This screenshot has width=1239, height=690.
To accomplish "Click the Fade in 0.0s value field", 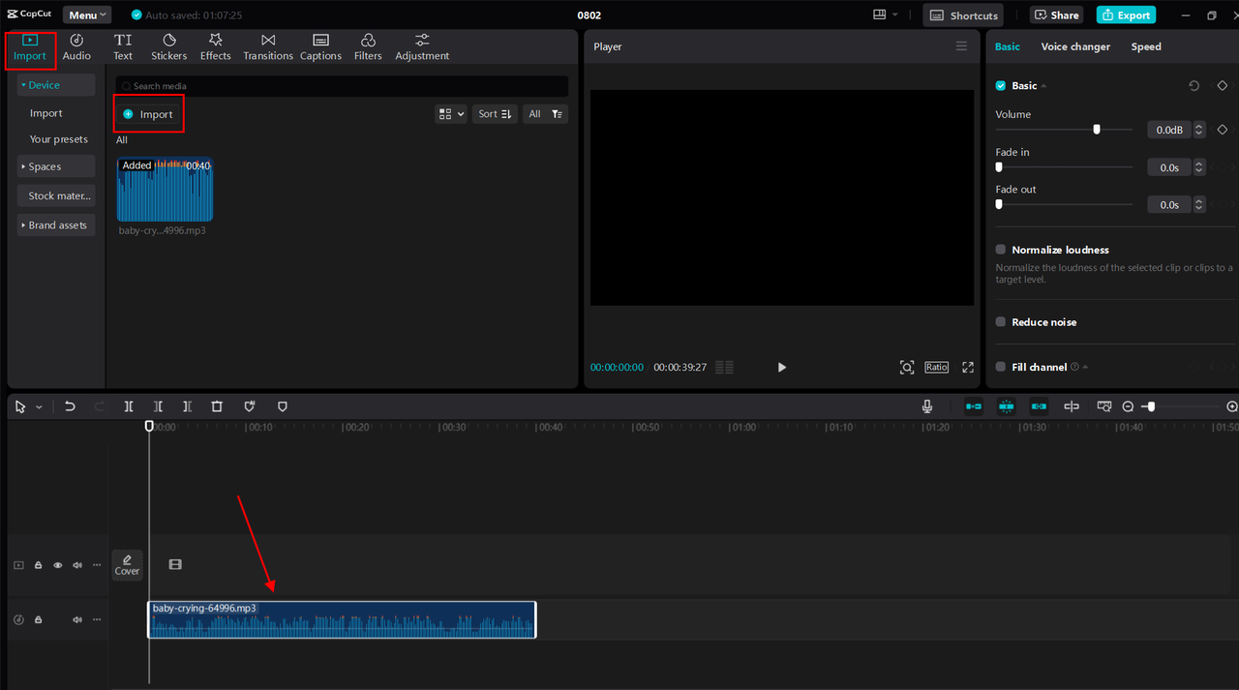I will coord(1170,167).
